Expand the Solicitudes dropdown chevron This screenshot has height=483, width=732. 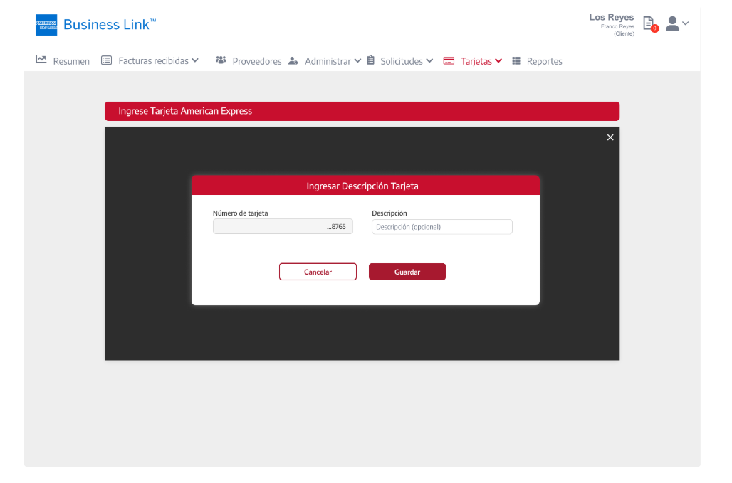(x=429, y=60)
